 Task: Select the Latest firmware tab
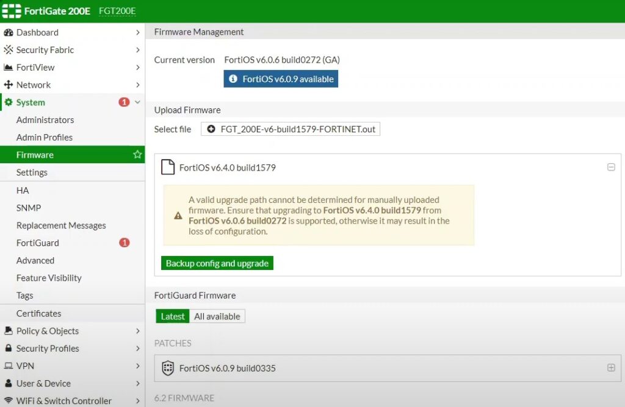pos(173,316)
